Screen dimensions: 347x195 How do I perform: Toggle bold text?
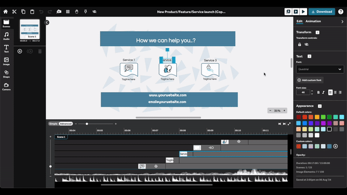[318, 92]
